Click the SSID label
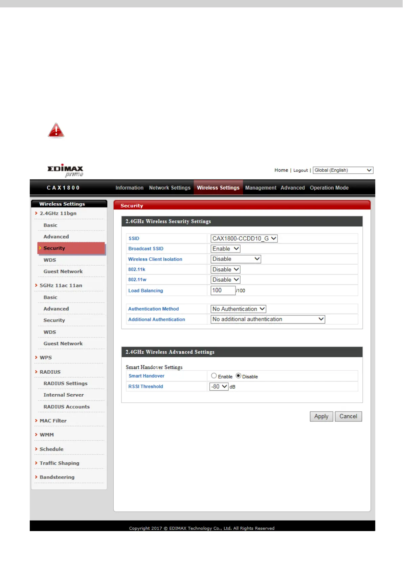 tap(134, 239)
